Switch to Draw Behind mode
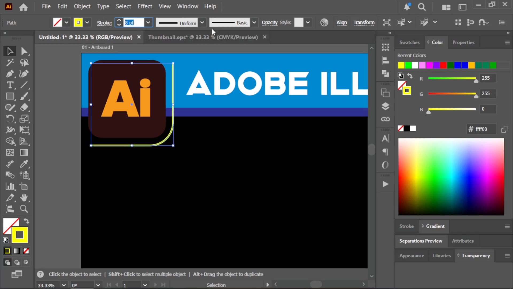 (x=17, y=263)
